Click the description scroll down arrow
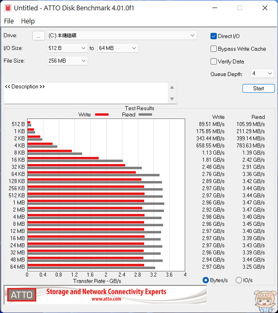The width and height of the screenshot is (278, 313). coord(172,99)
